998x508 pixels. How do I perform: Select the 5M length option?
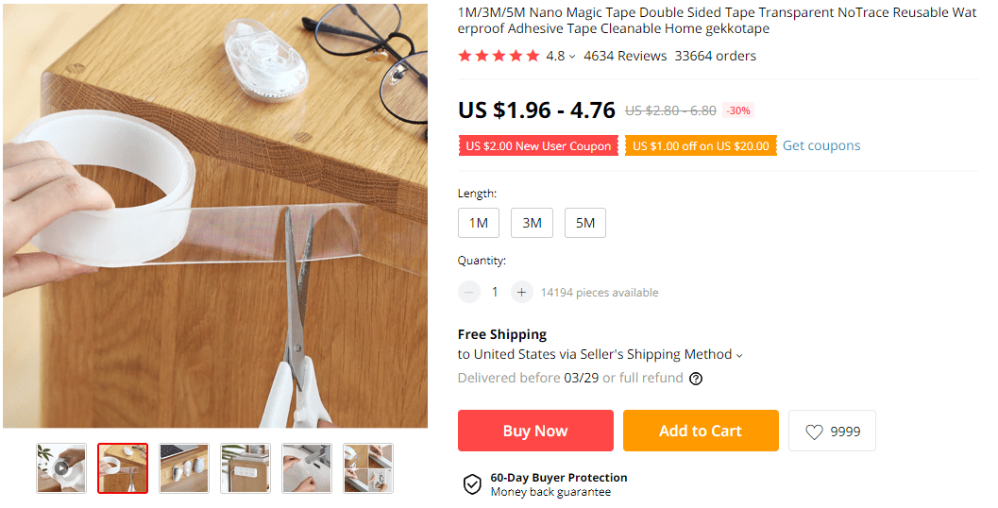[585, 223]
